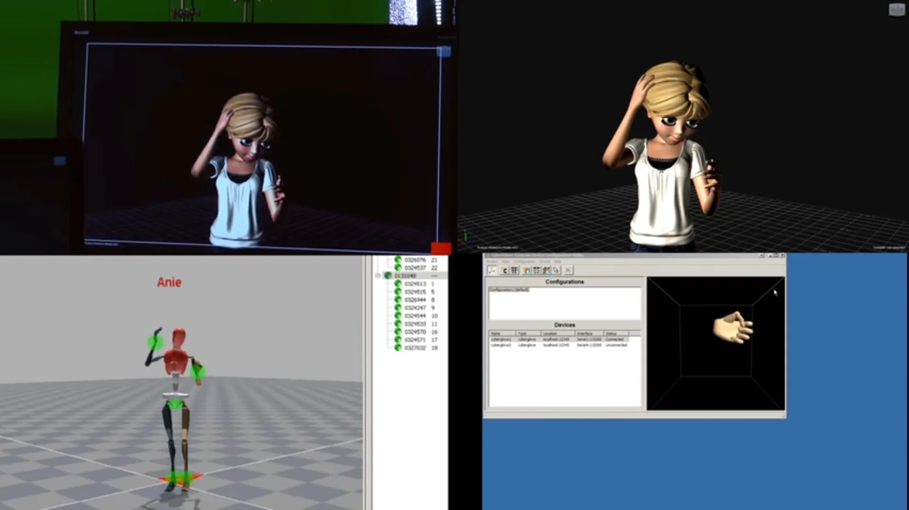This screenshot has width=909, height=510.
Task: Open the Device menu in glove window
Action: 544,261
